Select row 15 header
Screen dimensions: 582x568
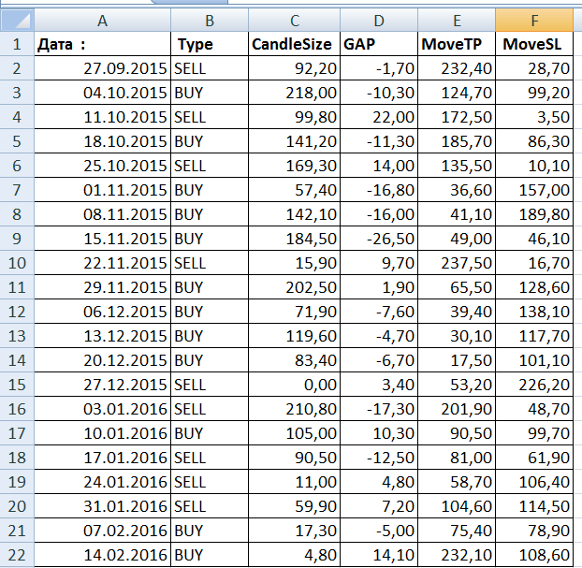[x=17, y=385]
